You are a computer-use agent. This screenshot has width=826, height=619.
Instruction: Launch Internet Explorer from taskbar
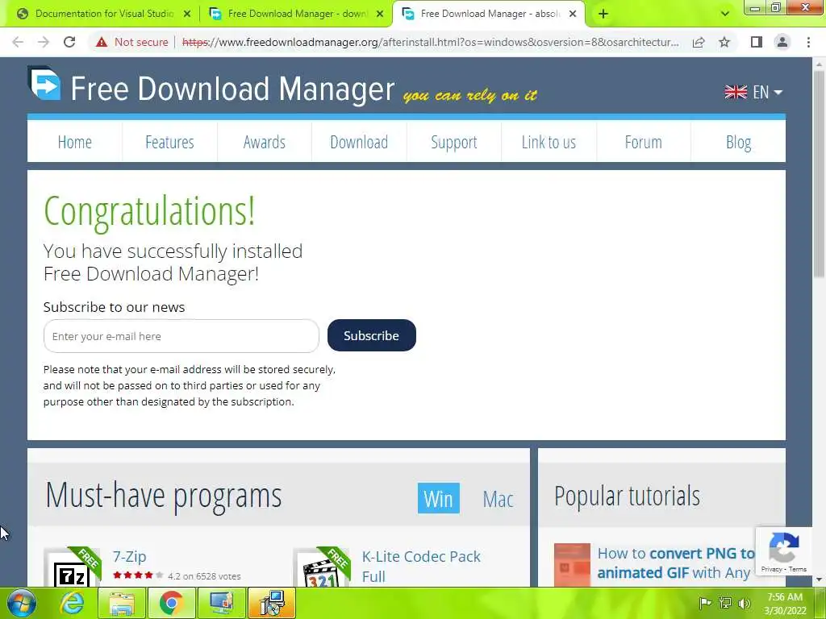coord(72,603)
